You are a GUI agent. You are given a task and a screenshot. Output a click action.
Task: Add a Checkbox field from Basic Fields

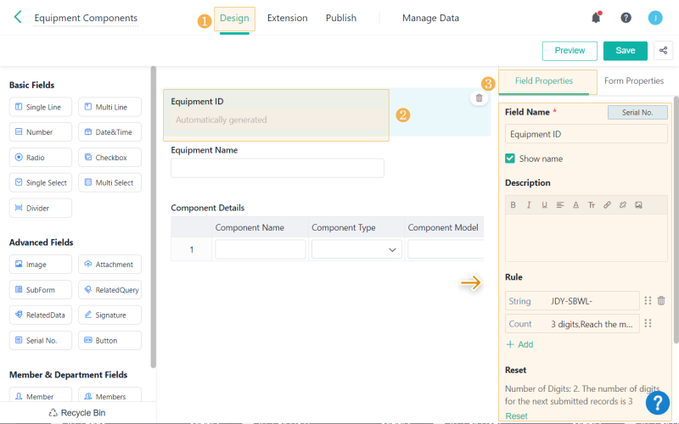109,158
